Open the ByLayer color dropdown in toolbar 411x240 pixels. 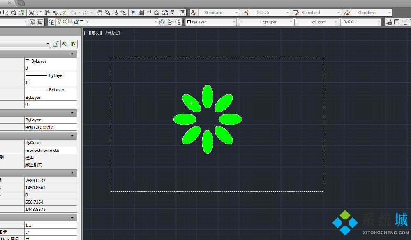(211, 22)
